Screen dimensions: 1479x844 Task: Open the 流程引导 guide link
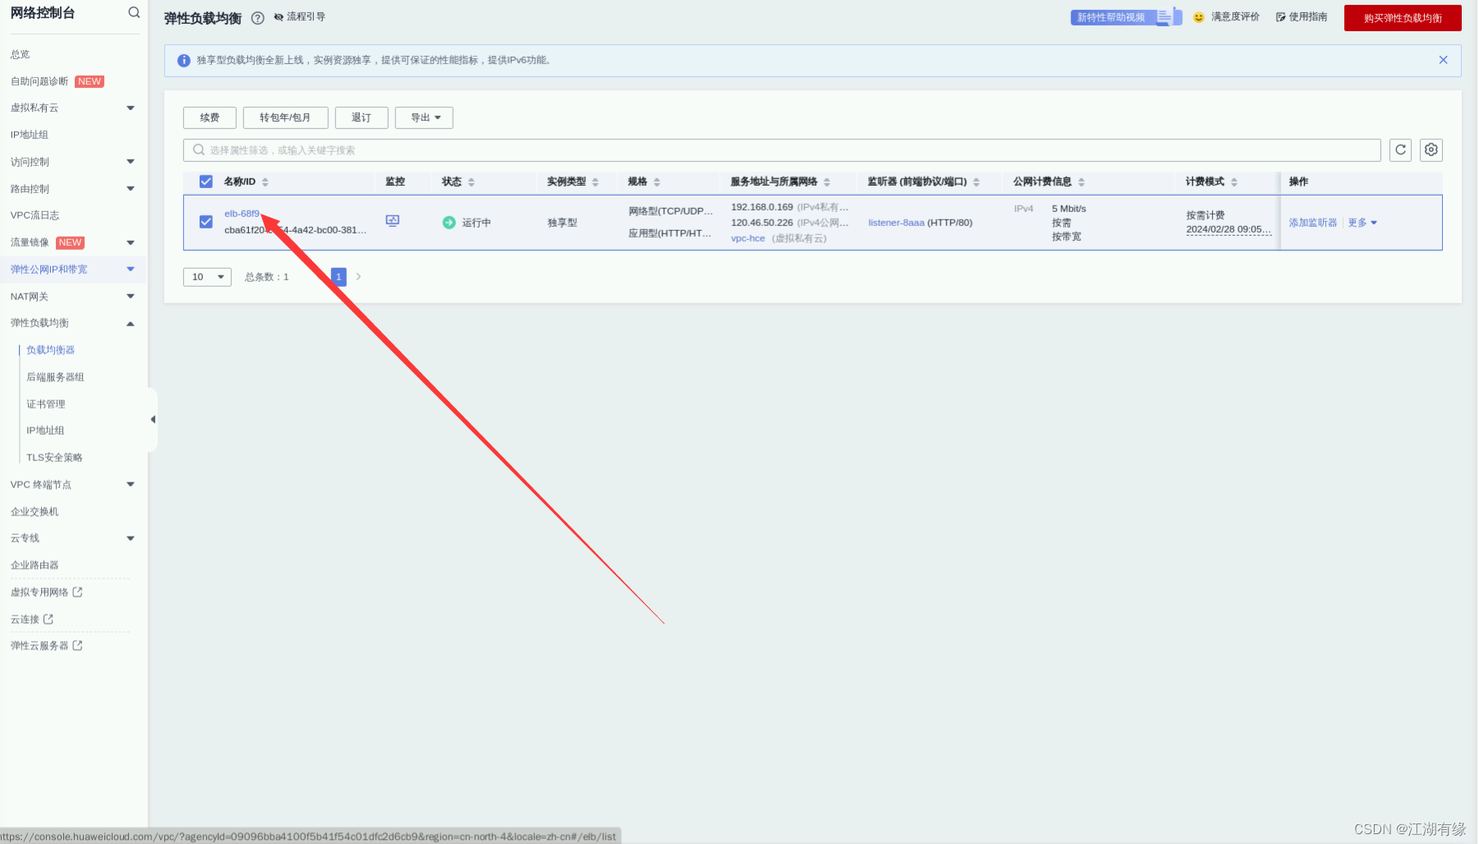[300, 16]
